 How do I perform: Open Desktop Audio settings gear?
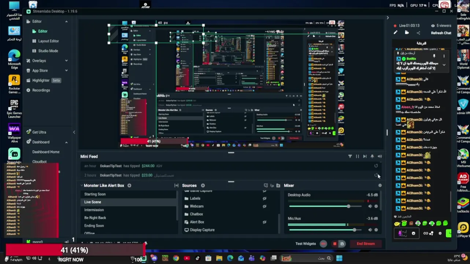pos(376,206)
